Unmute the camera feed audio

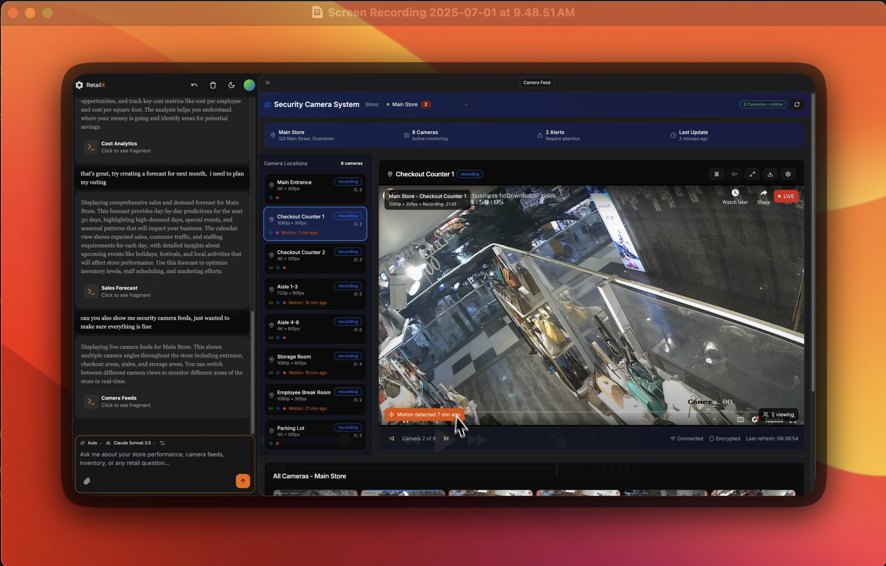point(734,174)
